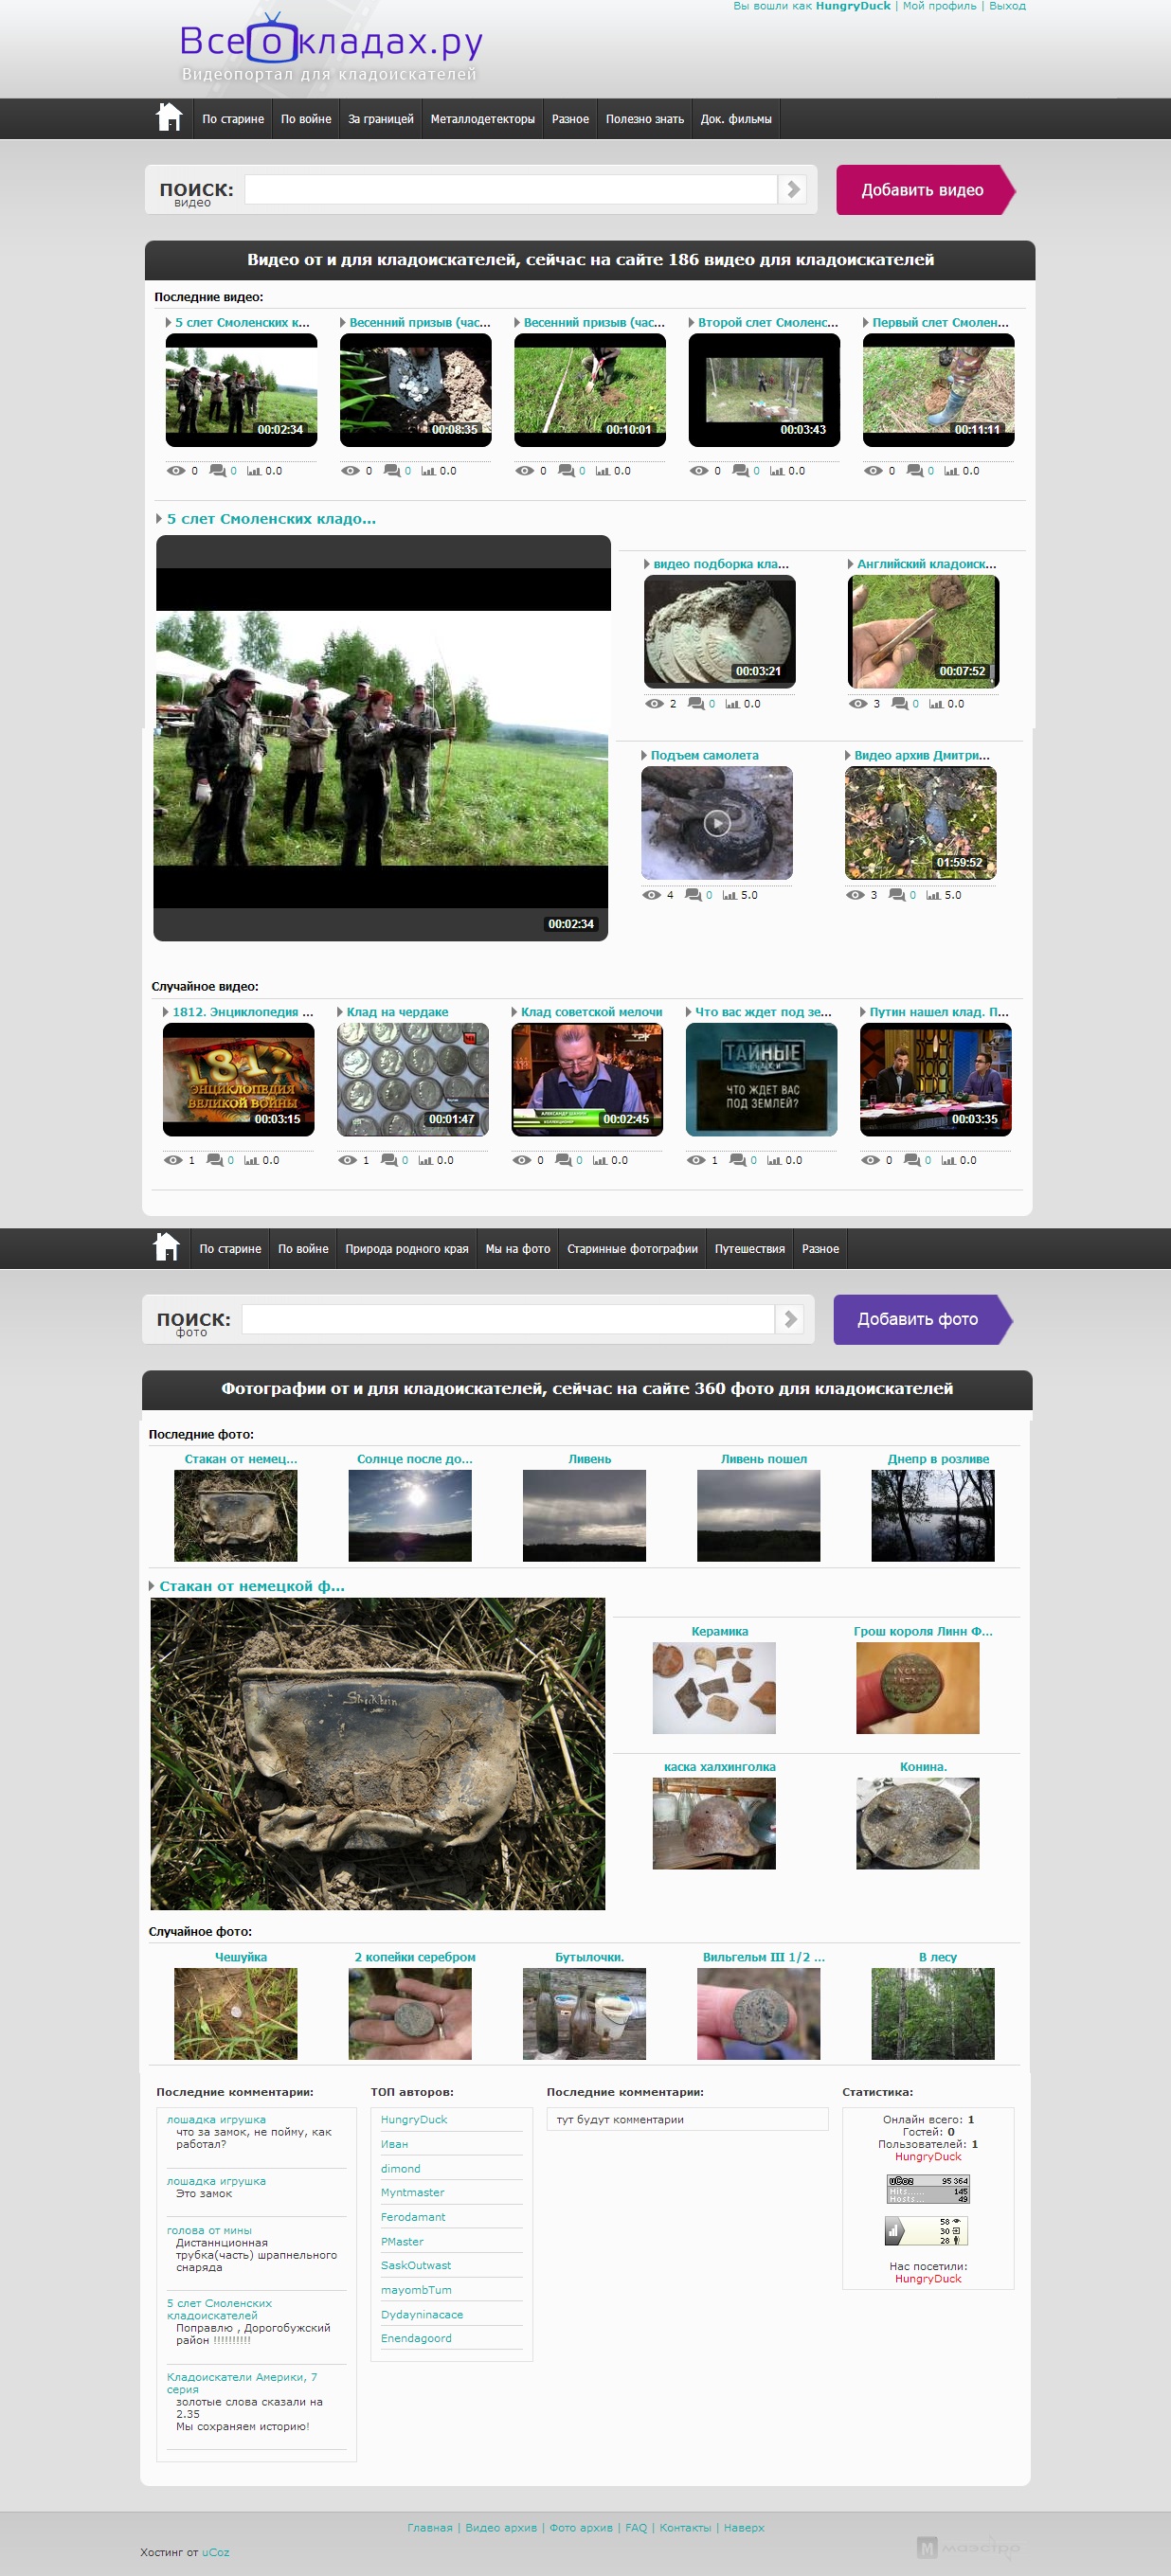Open «Металлодетекторы» menu item
Viewport: 1171px width, 2576px height.
tap(482, 119)
